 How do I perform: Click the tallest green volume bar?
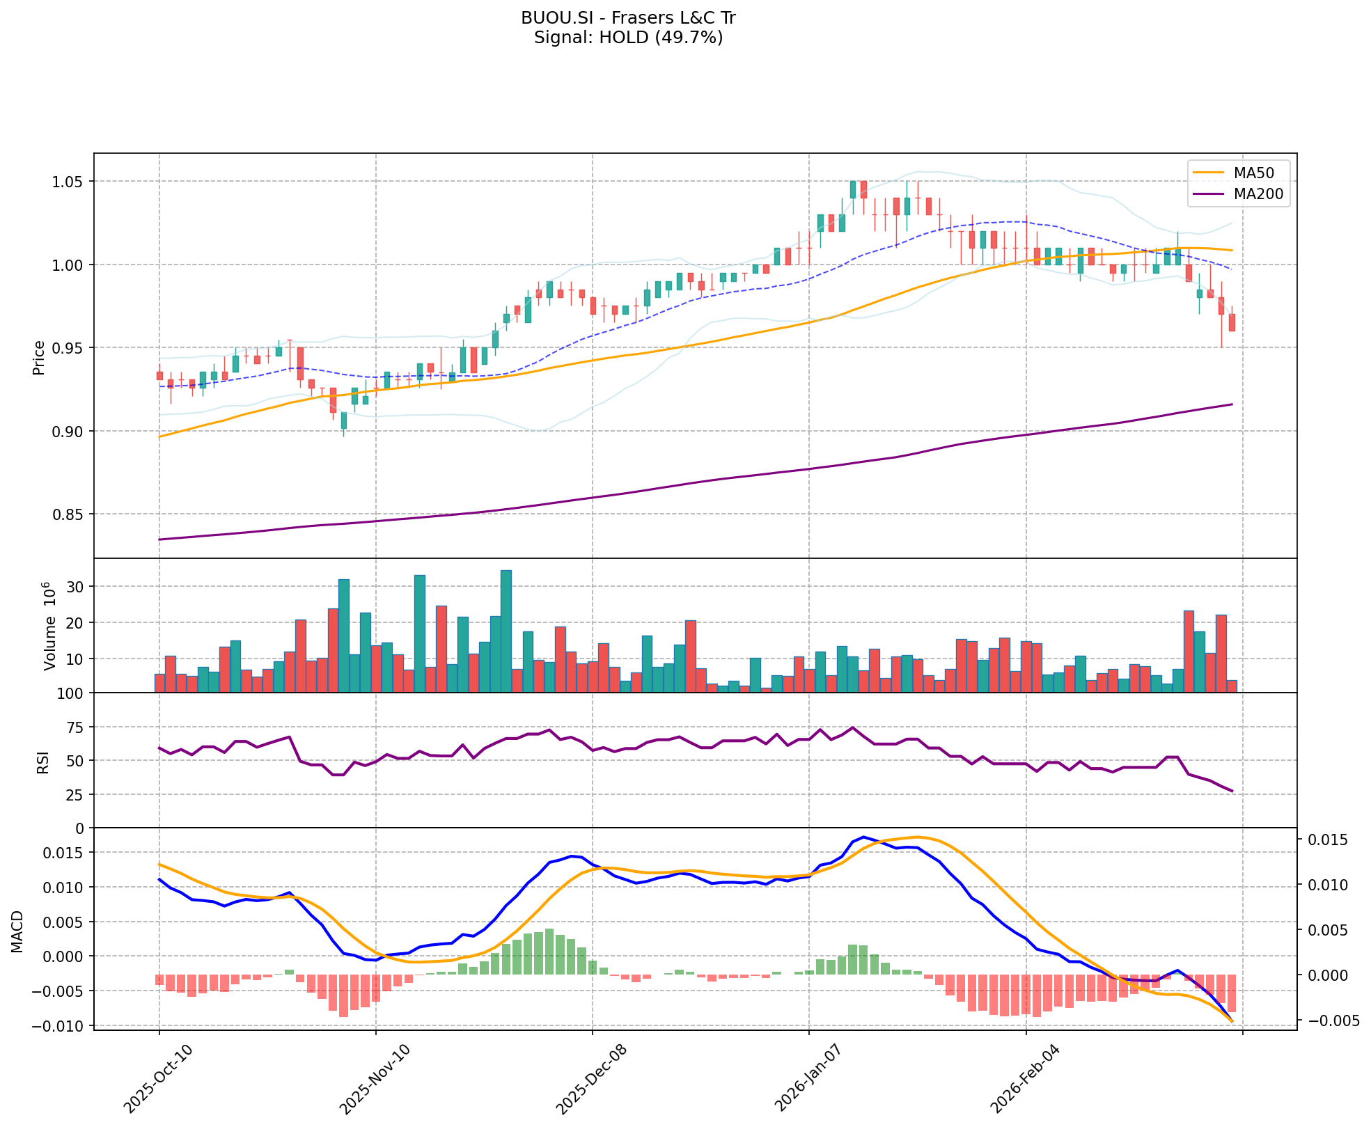pos(506,630)
